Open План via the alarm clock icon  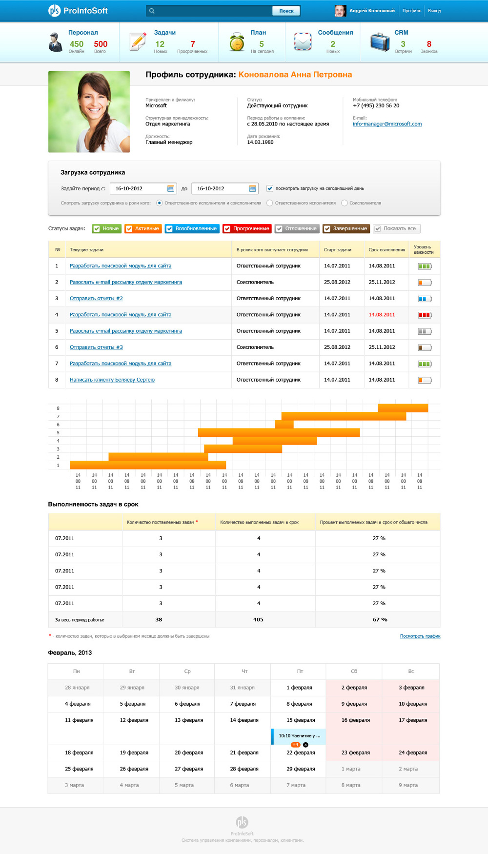coord(237,42)
